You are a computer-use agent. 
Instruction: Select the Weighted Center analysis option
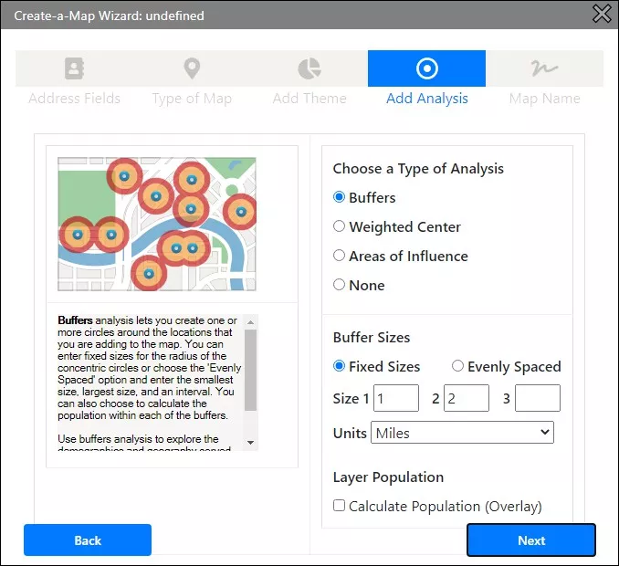[340, 226]
